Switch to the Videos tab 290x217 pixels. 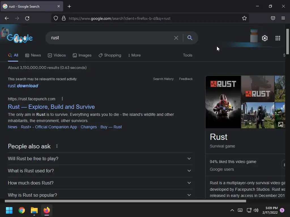57,55
